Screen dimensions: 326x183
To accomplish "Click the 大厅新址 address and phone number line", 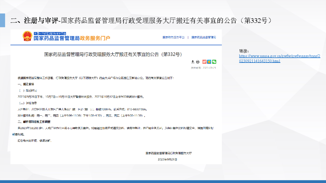I will click(x=82, y=109).
